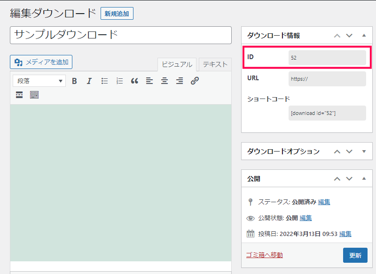Collapse the ダウンロード情報 panel

[x=364, y=35]
